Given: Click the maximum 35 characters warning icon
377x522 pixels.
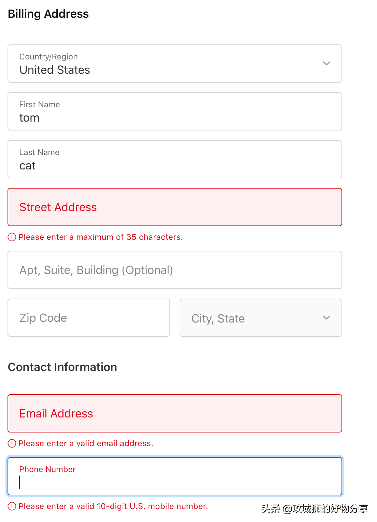Looking at the screenshot, I should click(12, 237).
